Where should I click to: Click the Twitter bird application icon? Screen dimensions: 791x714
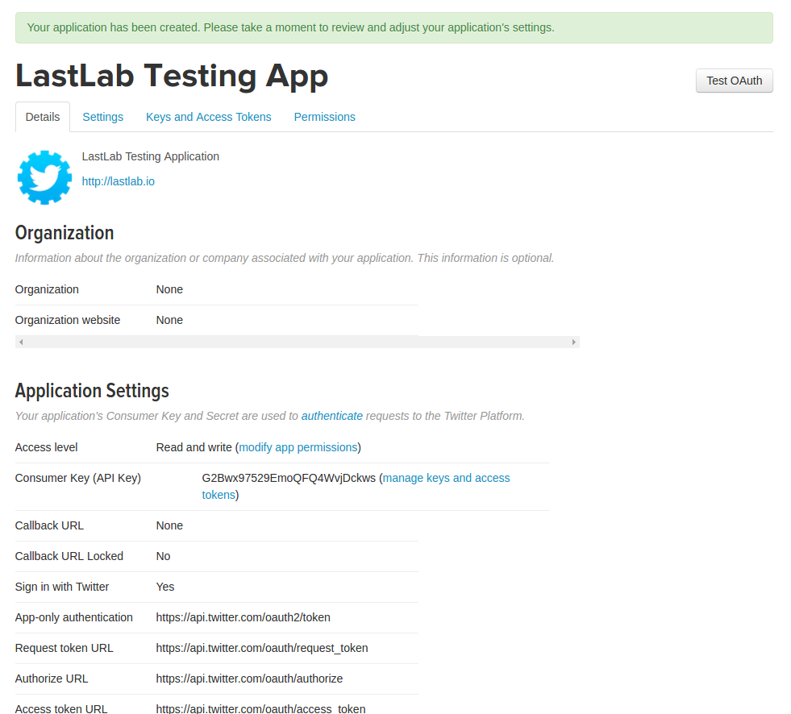point(44,176)
